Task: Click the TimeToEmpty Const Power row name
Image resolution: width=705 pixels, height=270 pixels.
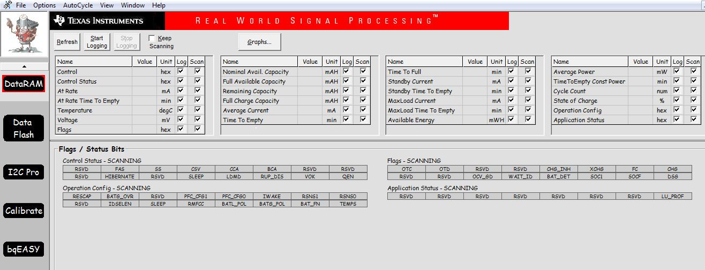Action: coord(589,81)
